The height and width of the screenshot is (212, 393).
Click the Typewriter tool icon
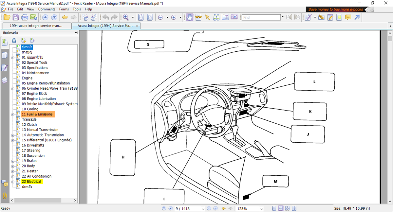[x=225, y=17]
